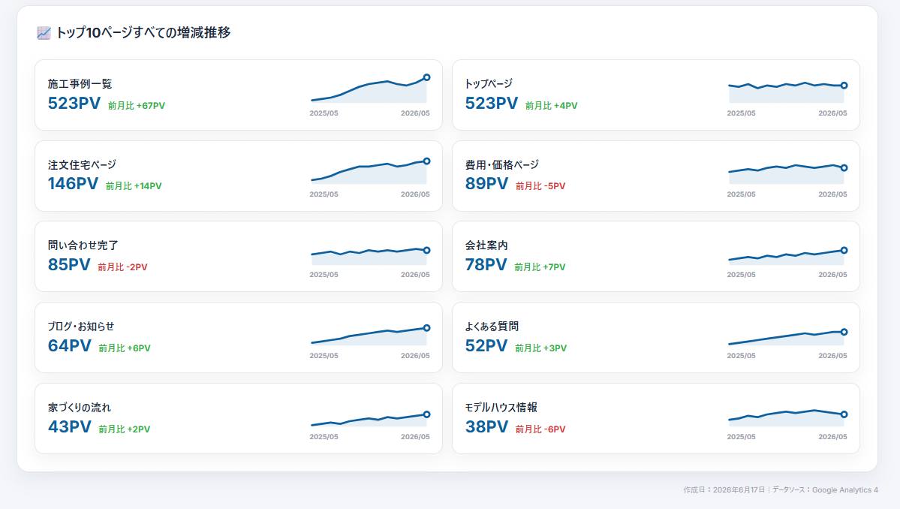Click the 52PV value
The height and width of the screenshot is (509, 900).
pos(486,346)
